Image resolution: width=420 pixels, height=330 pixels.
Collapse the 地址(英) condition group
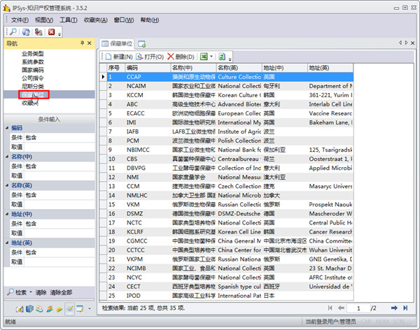click(7, 243)
